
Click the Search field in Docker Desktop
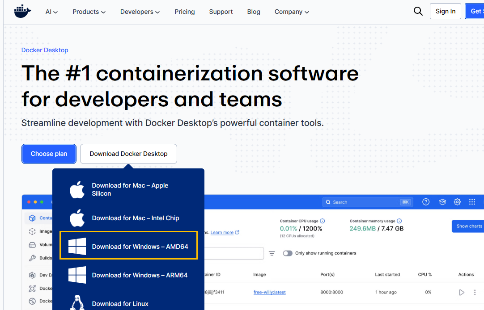coord(368,202)
